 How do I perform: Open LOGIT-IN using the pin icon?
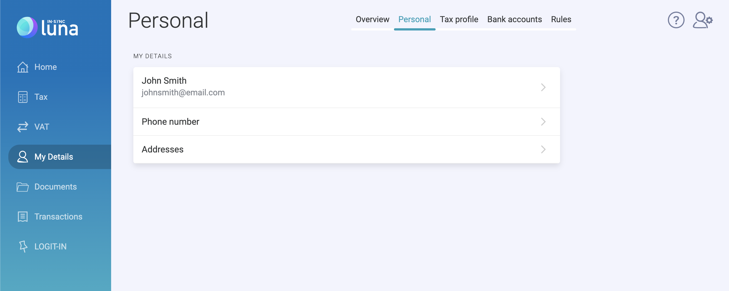pos(22,246)
